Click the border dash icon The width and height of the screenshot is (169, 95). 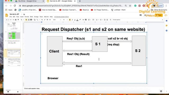point(50,20)
